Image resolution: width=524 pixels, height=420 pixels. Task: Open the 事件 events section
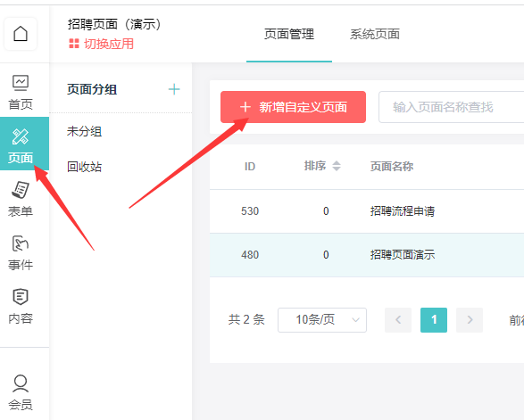21,252
